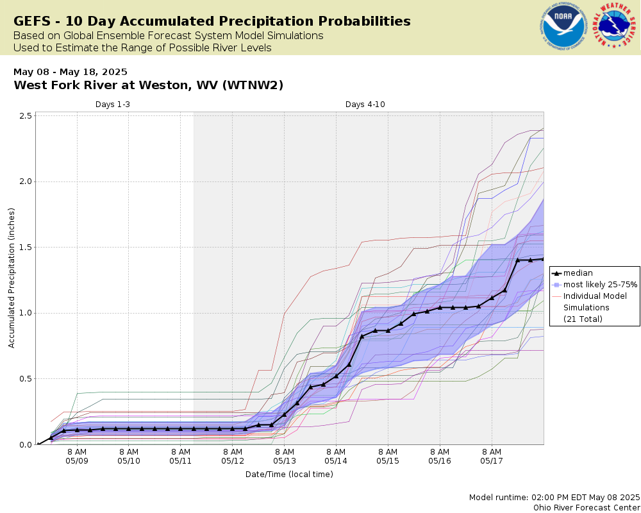
Task: Click the 'Days 1-3' section label
Action: pyautogui.click(x=113, y=105)
